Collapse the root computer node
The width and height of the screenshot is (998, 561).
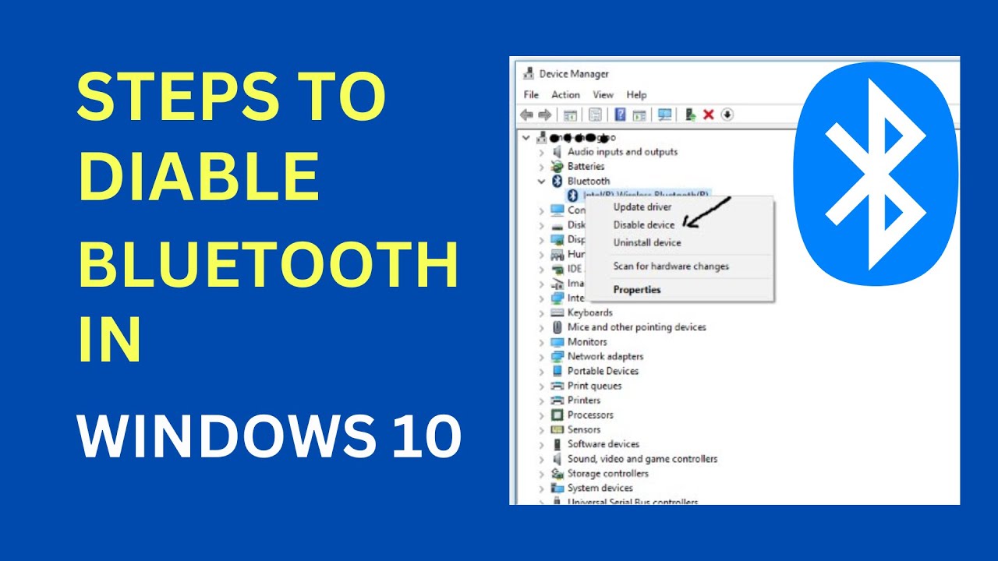click(x=527, y=137)
